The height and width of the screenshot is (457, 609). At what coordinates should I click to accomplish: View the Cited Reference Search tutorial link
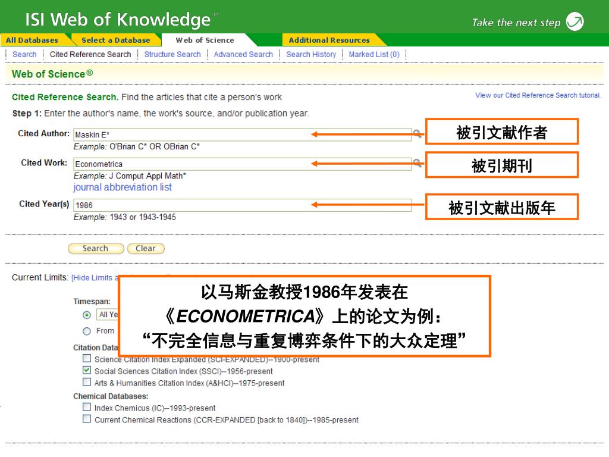point(538,95)
